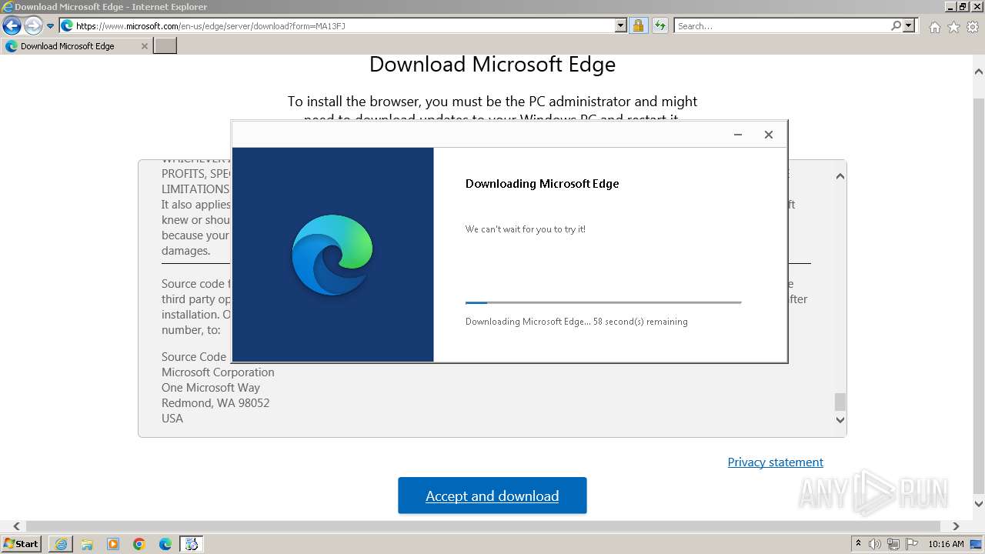Open the Tools gear icon
The width and height of the screenshot is (985, 554).
pos(973,27)
